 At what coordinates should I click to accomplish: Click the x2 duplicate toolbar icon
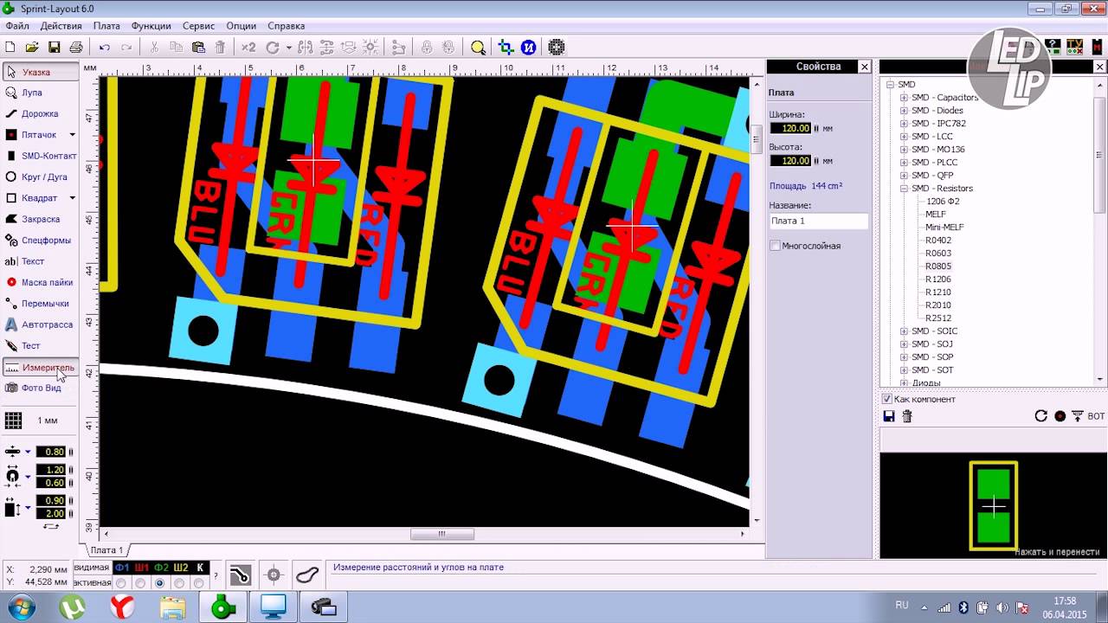point(248,48)
